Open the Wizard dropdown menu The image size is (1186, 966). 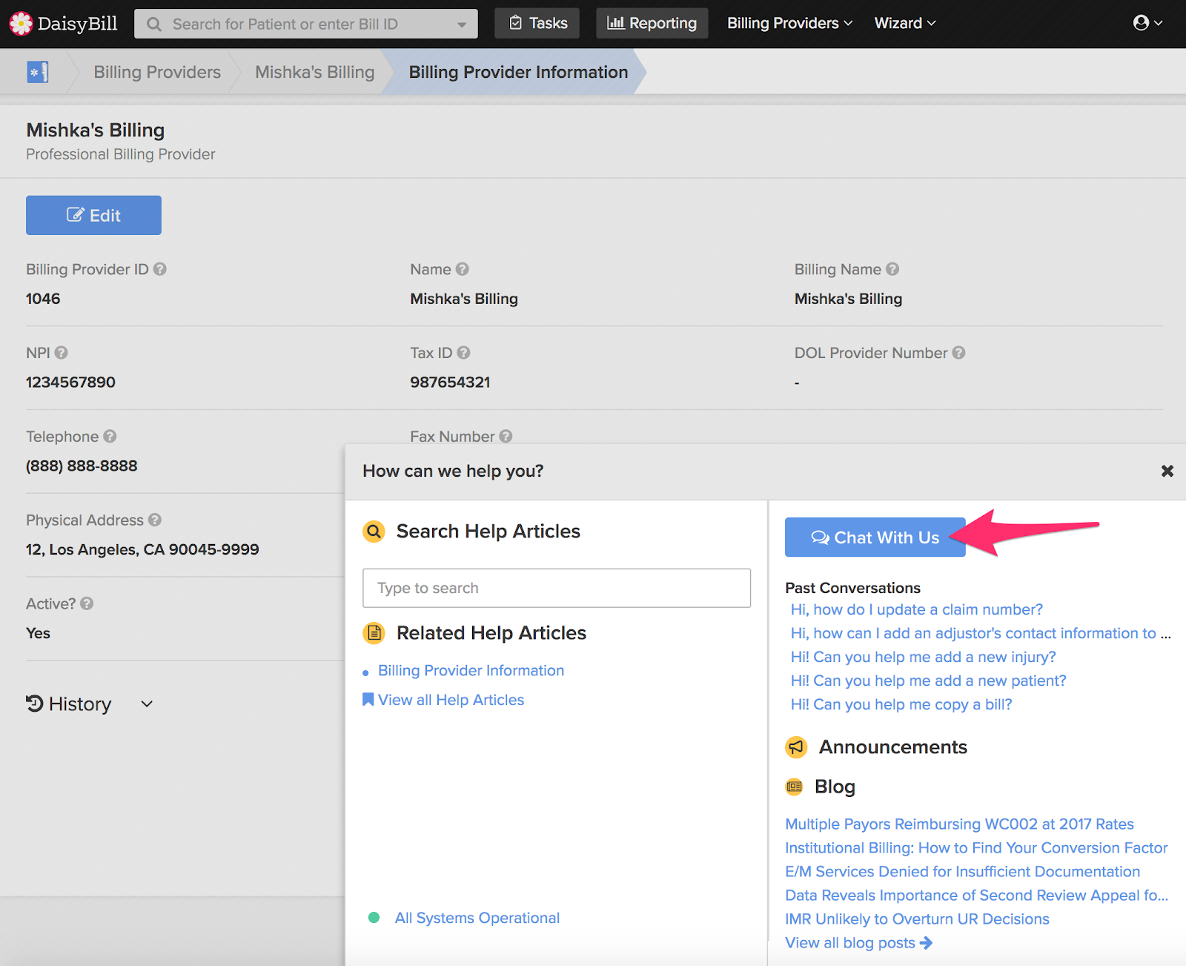pyautogui.click(x=905, y=23)
